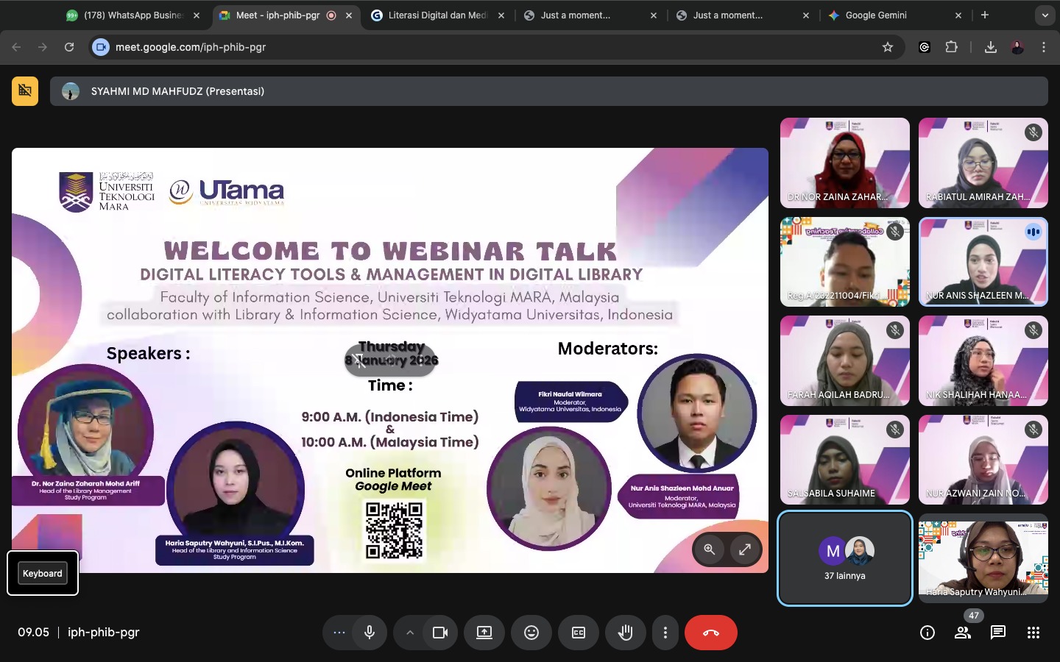Image resolution: width=1060 pixels, height=662 pixels.
Task: Expand the tab search dropdown arrow
Action: [x=1045, y=15]
